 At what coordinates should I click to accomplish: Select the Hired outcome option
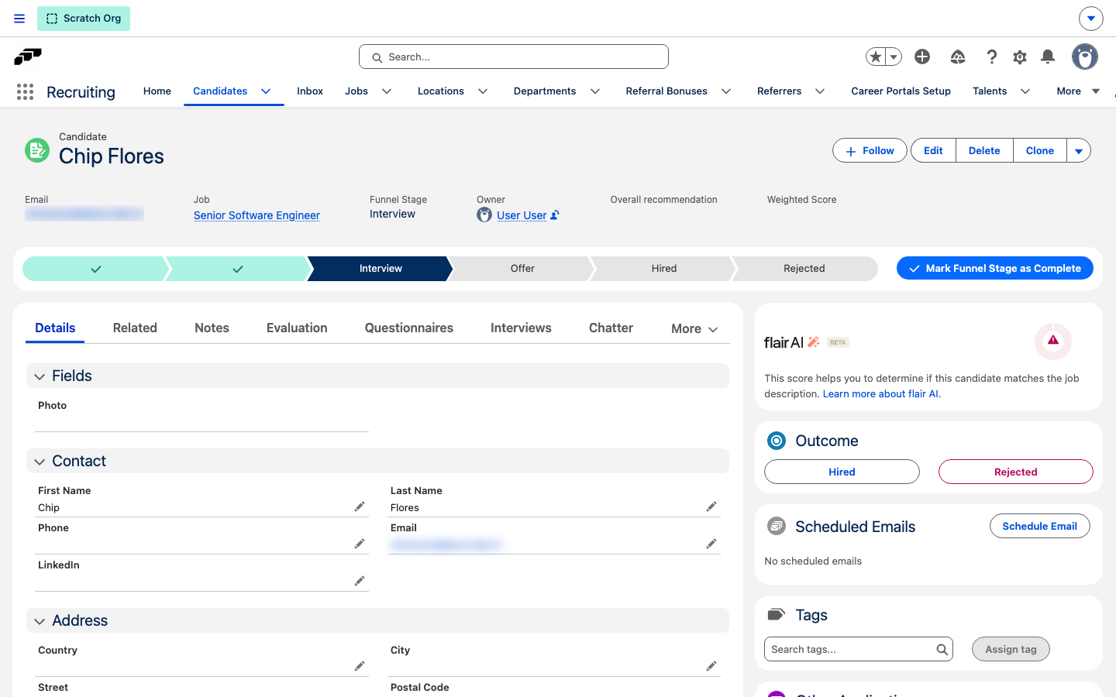click(x=842, y=472)
